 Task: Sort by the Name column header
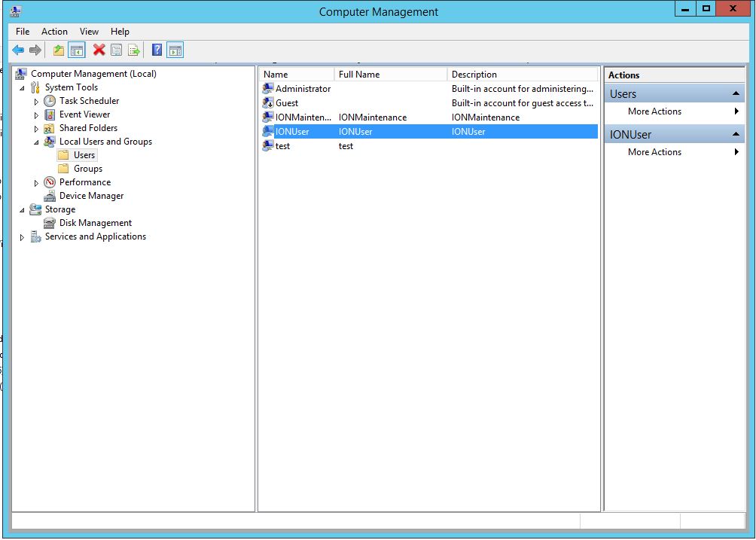coord(297,75)
